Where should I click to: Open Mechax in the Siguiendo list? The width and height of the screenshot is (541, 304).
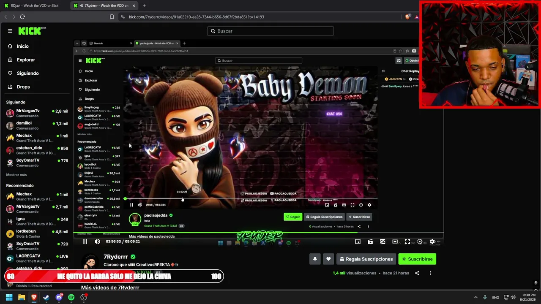37,138
